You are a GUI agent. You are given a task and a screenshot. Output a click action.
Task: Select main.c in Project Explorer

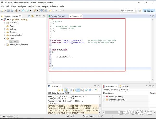(15, 41)
